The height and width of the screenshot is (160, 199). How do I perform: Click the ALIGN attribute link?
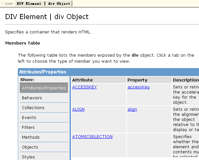[x=78, y=109]
